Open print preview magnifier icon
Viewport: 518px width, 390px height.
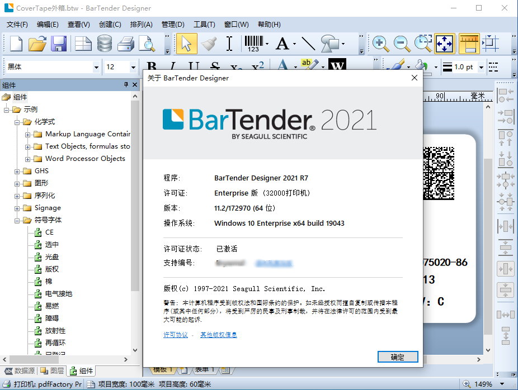coord(147,44)
